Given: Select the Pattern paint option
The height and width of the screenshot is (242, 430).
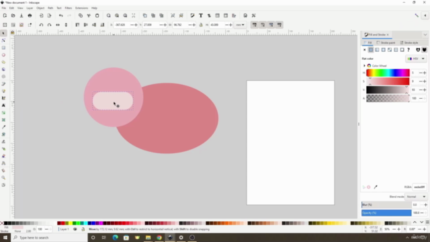Looking at the screenshot, I should tap(396, 50).
